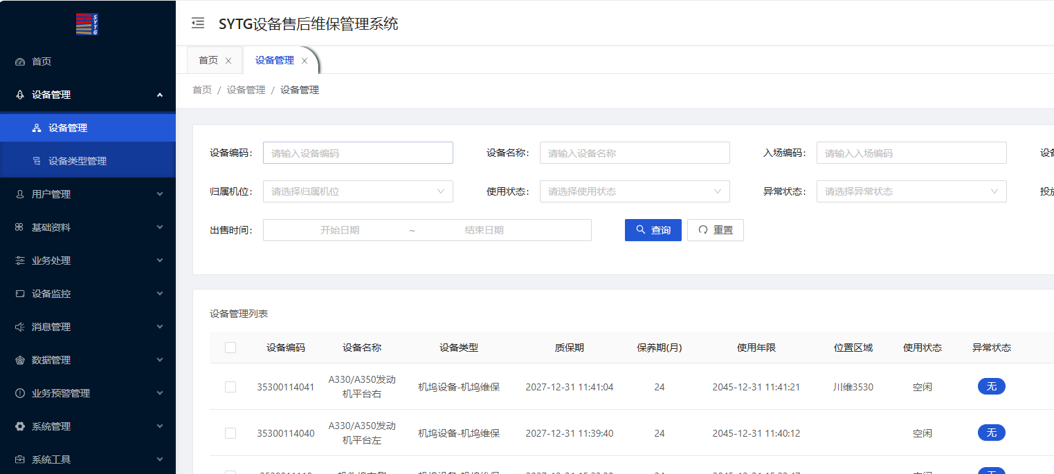Open the 归属机位 dropdown
Image resolution: width=1054 pixels, height=474 pixels.
(x=358, y=191)
